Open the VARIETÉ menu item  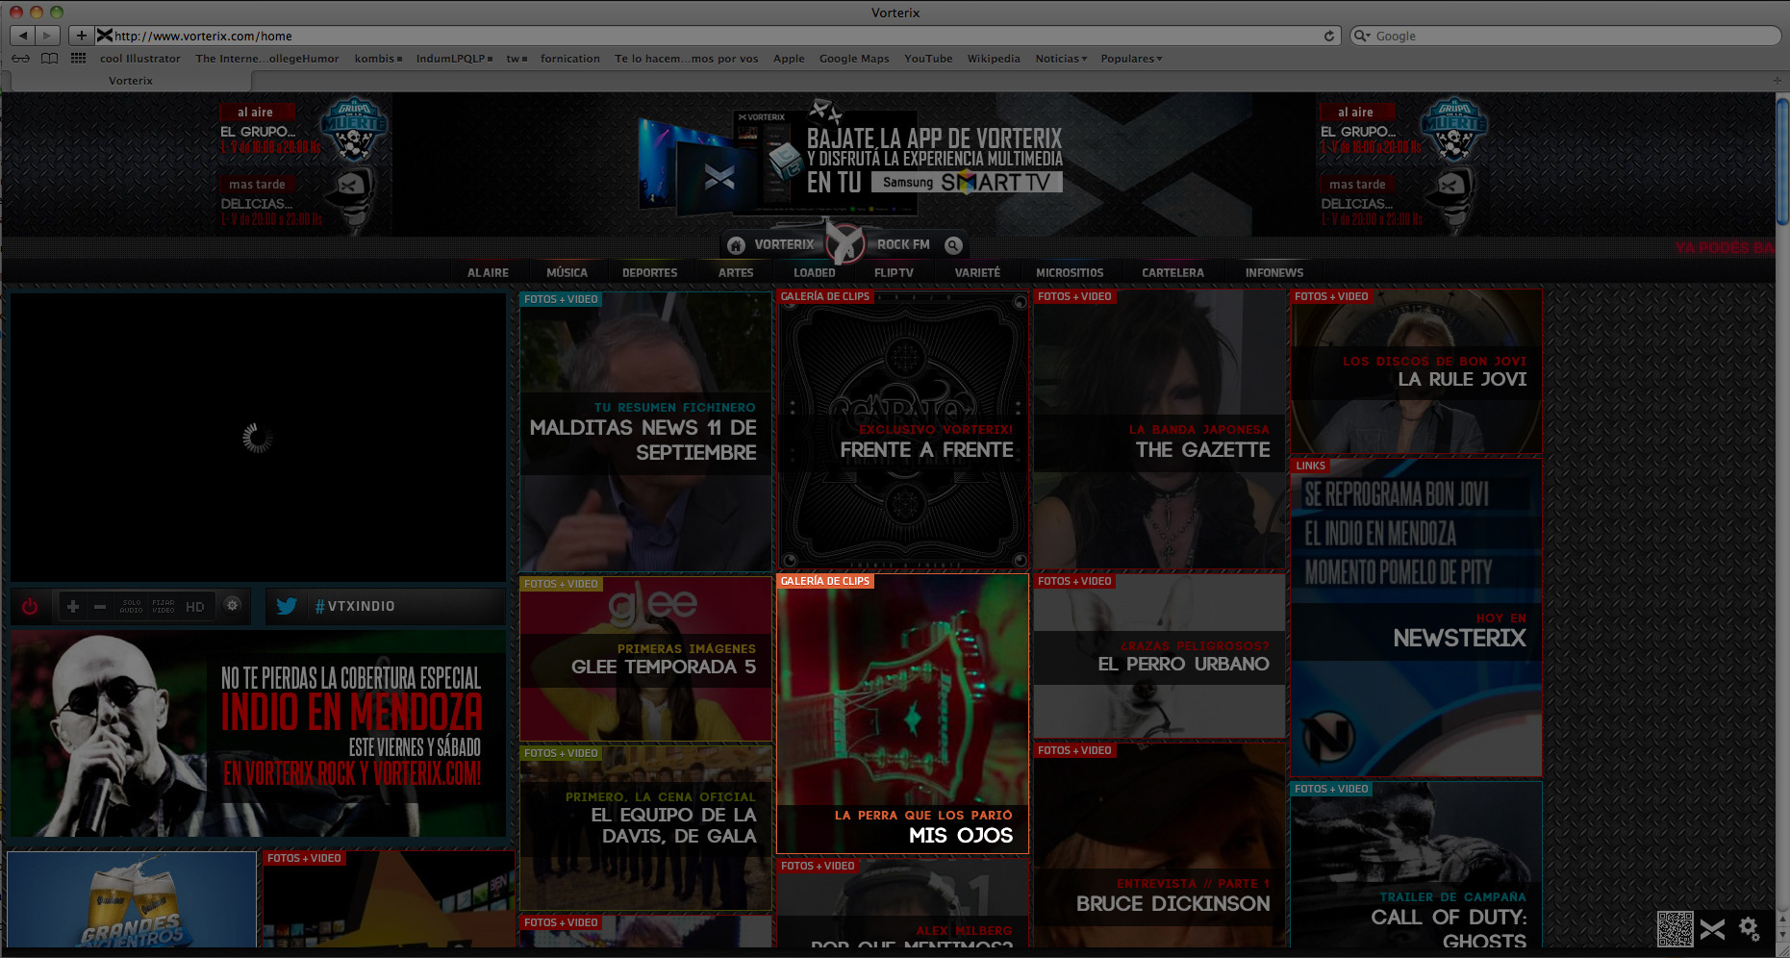click(977, 273)
